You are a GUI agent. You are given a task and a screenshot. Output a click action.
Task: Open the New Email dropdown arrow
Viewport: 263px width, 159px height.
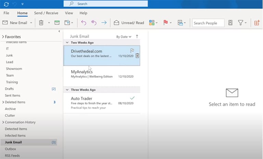tap(31, 23)
